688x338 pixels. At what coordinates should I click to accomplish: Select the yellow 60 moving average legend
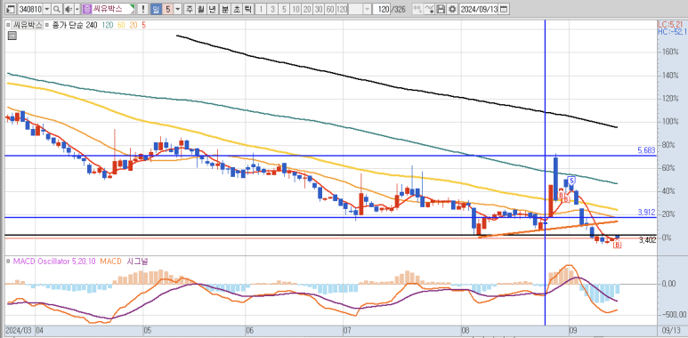click(x=121, y=25)
